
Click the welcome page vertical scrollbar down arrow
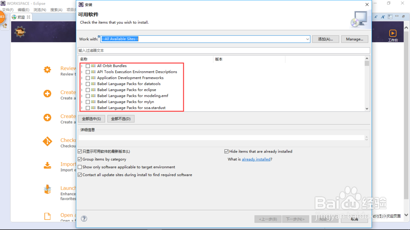point(406,215)
